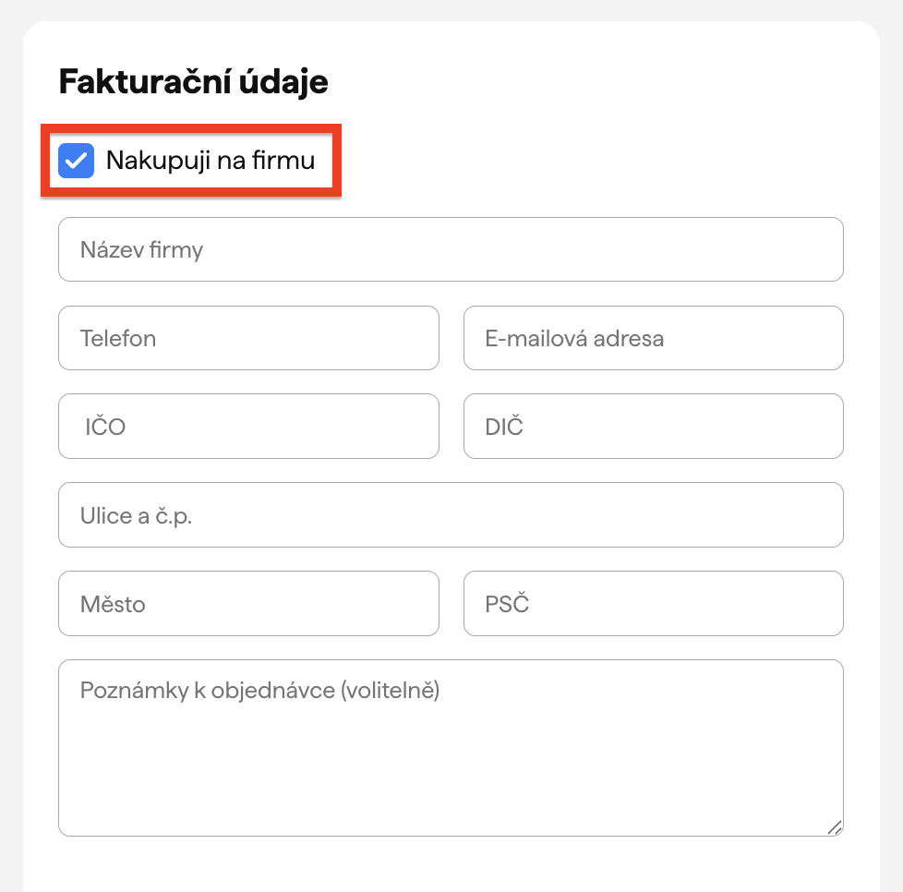The width and height of the screenshot is (903, 892).
Task: Toggle the blue checkmark box
Action: [x=77, y=161]
